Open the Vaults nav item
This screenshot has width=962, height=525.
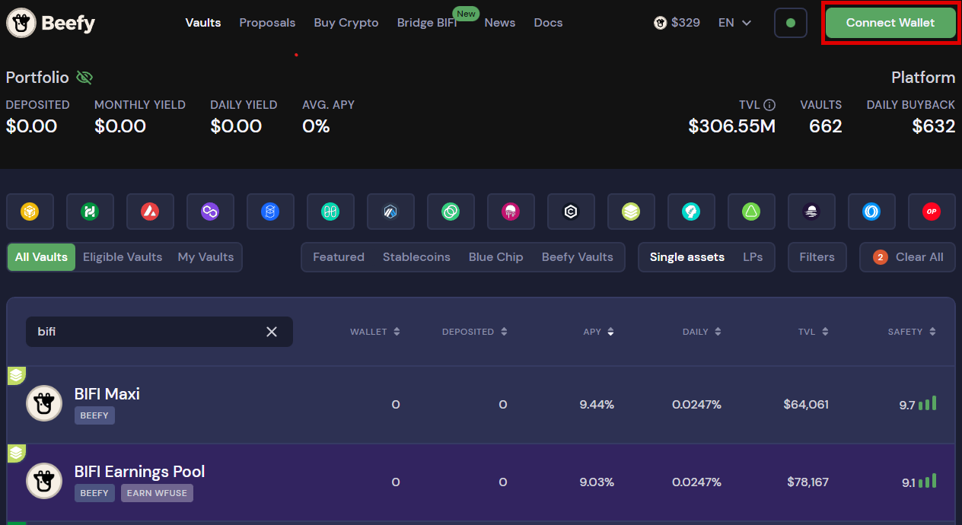click(203, 23)
